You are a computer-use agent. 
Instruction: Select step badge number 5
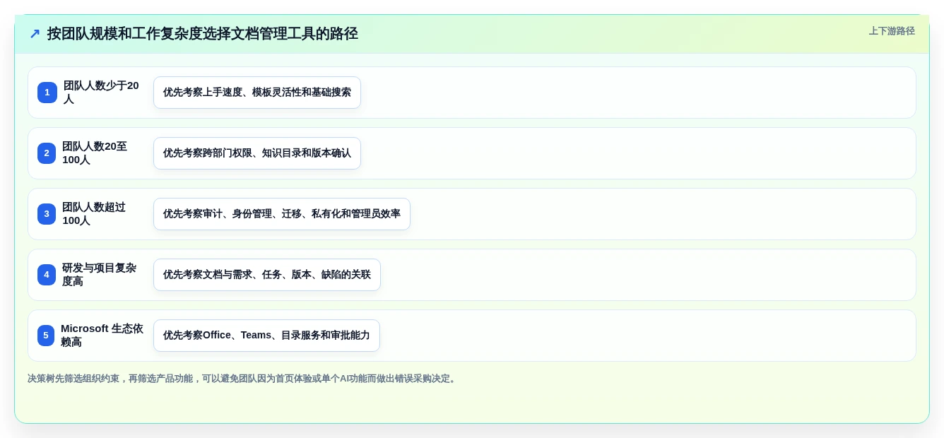click(46, 336)
